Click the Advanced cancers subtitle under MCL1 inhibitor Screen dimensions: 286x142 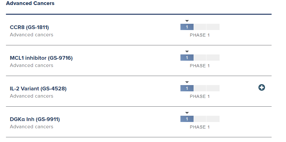click(32, 65)
